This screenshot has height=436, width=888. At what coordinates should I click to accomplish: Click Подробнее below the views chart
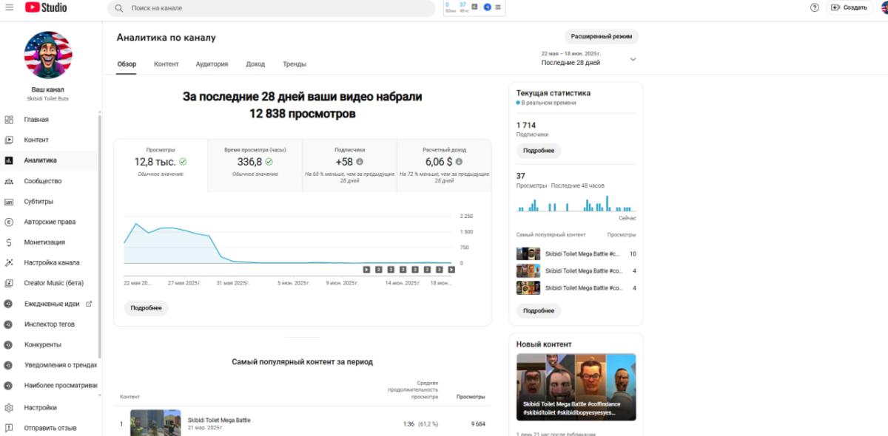click(146, 308)
